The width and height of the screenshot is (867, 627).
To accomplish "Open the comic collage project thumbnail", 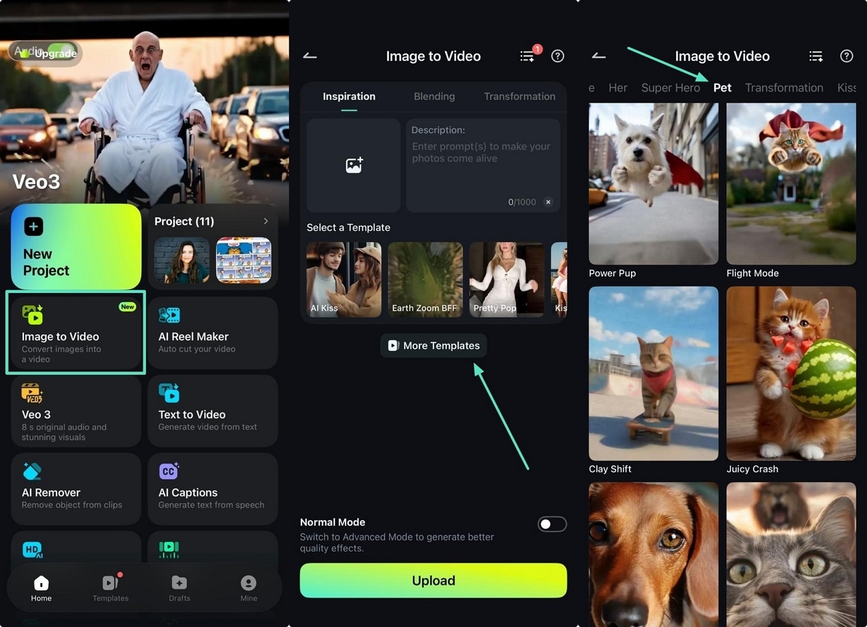I will [x=243, y=260].
